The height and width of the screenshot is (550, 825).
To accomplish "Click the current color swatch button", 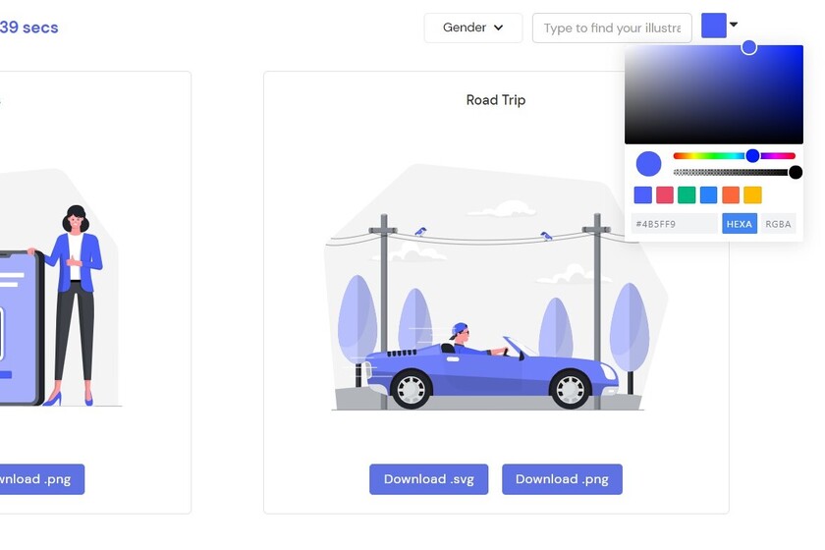I will tap(713, 26).
